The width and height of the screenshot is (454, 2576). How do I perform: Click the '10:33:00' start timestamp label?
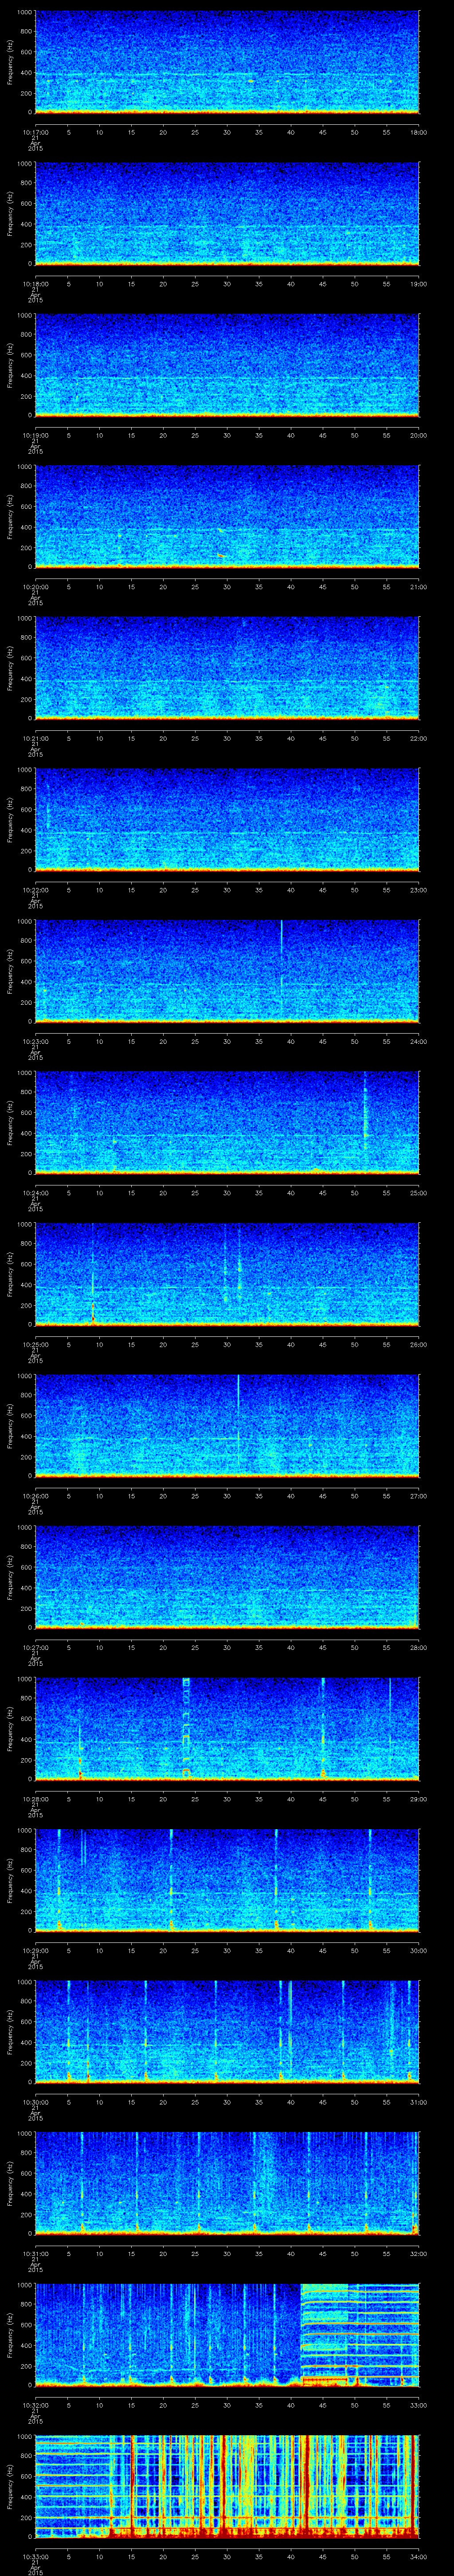click(x=35, y=2556)
